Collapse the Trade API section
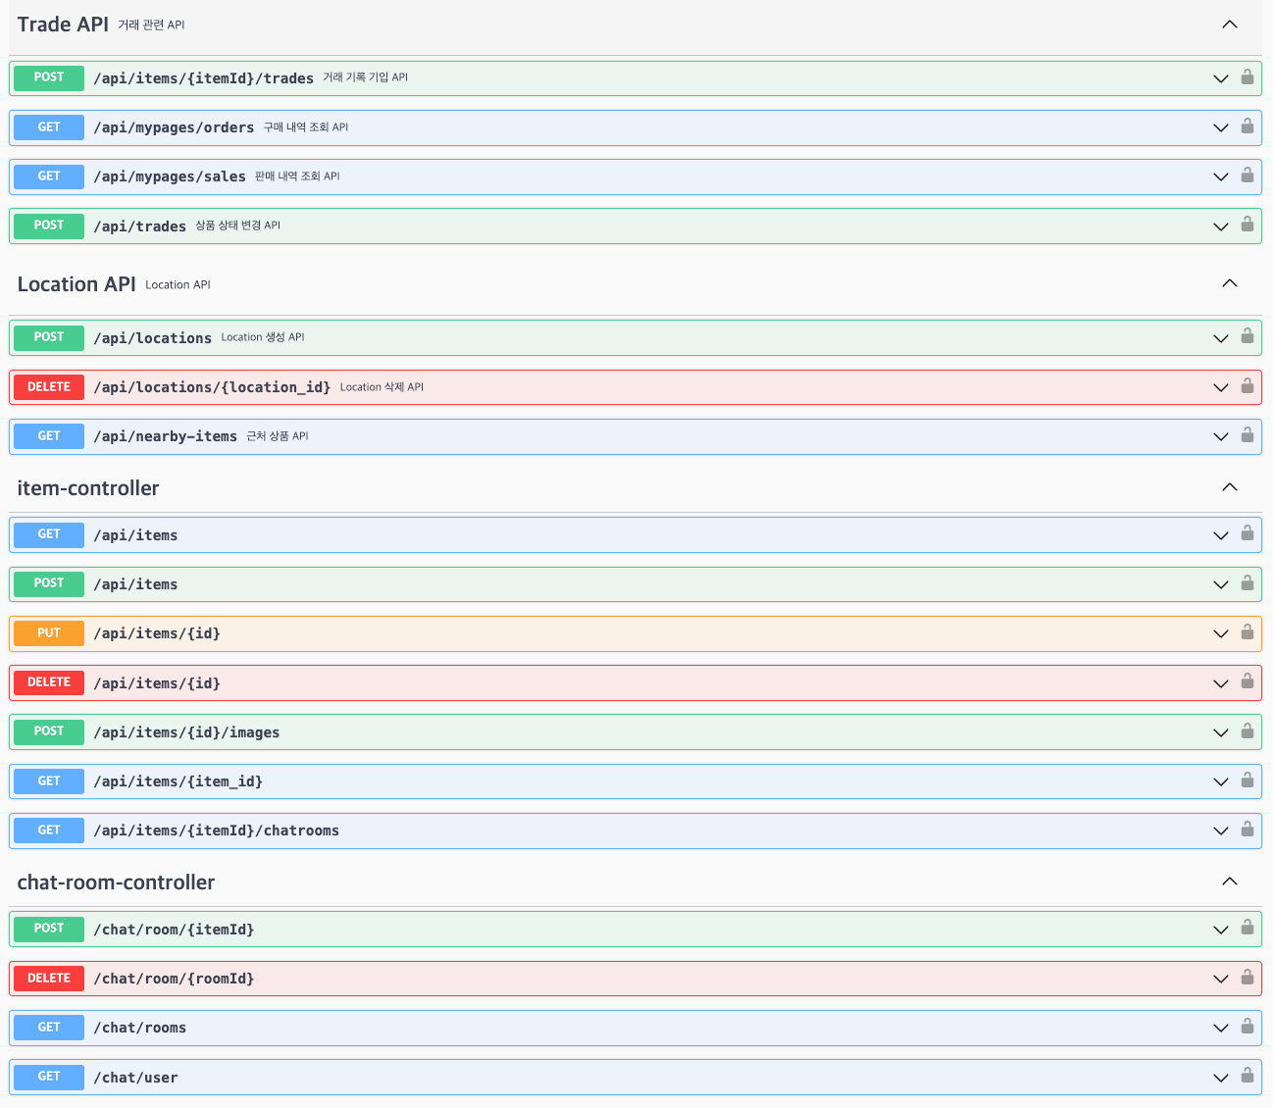 (1229, 24)
